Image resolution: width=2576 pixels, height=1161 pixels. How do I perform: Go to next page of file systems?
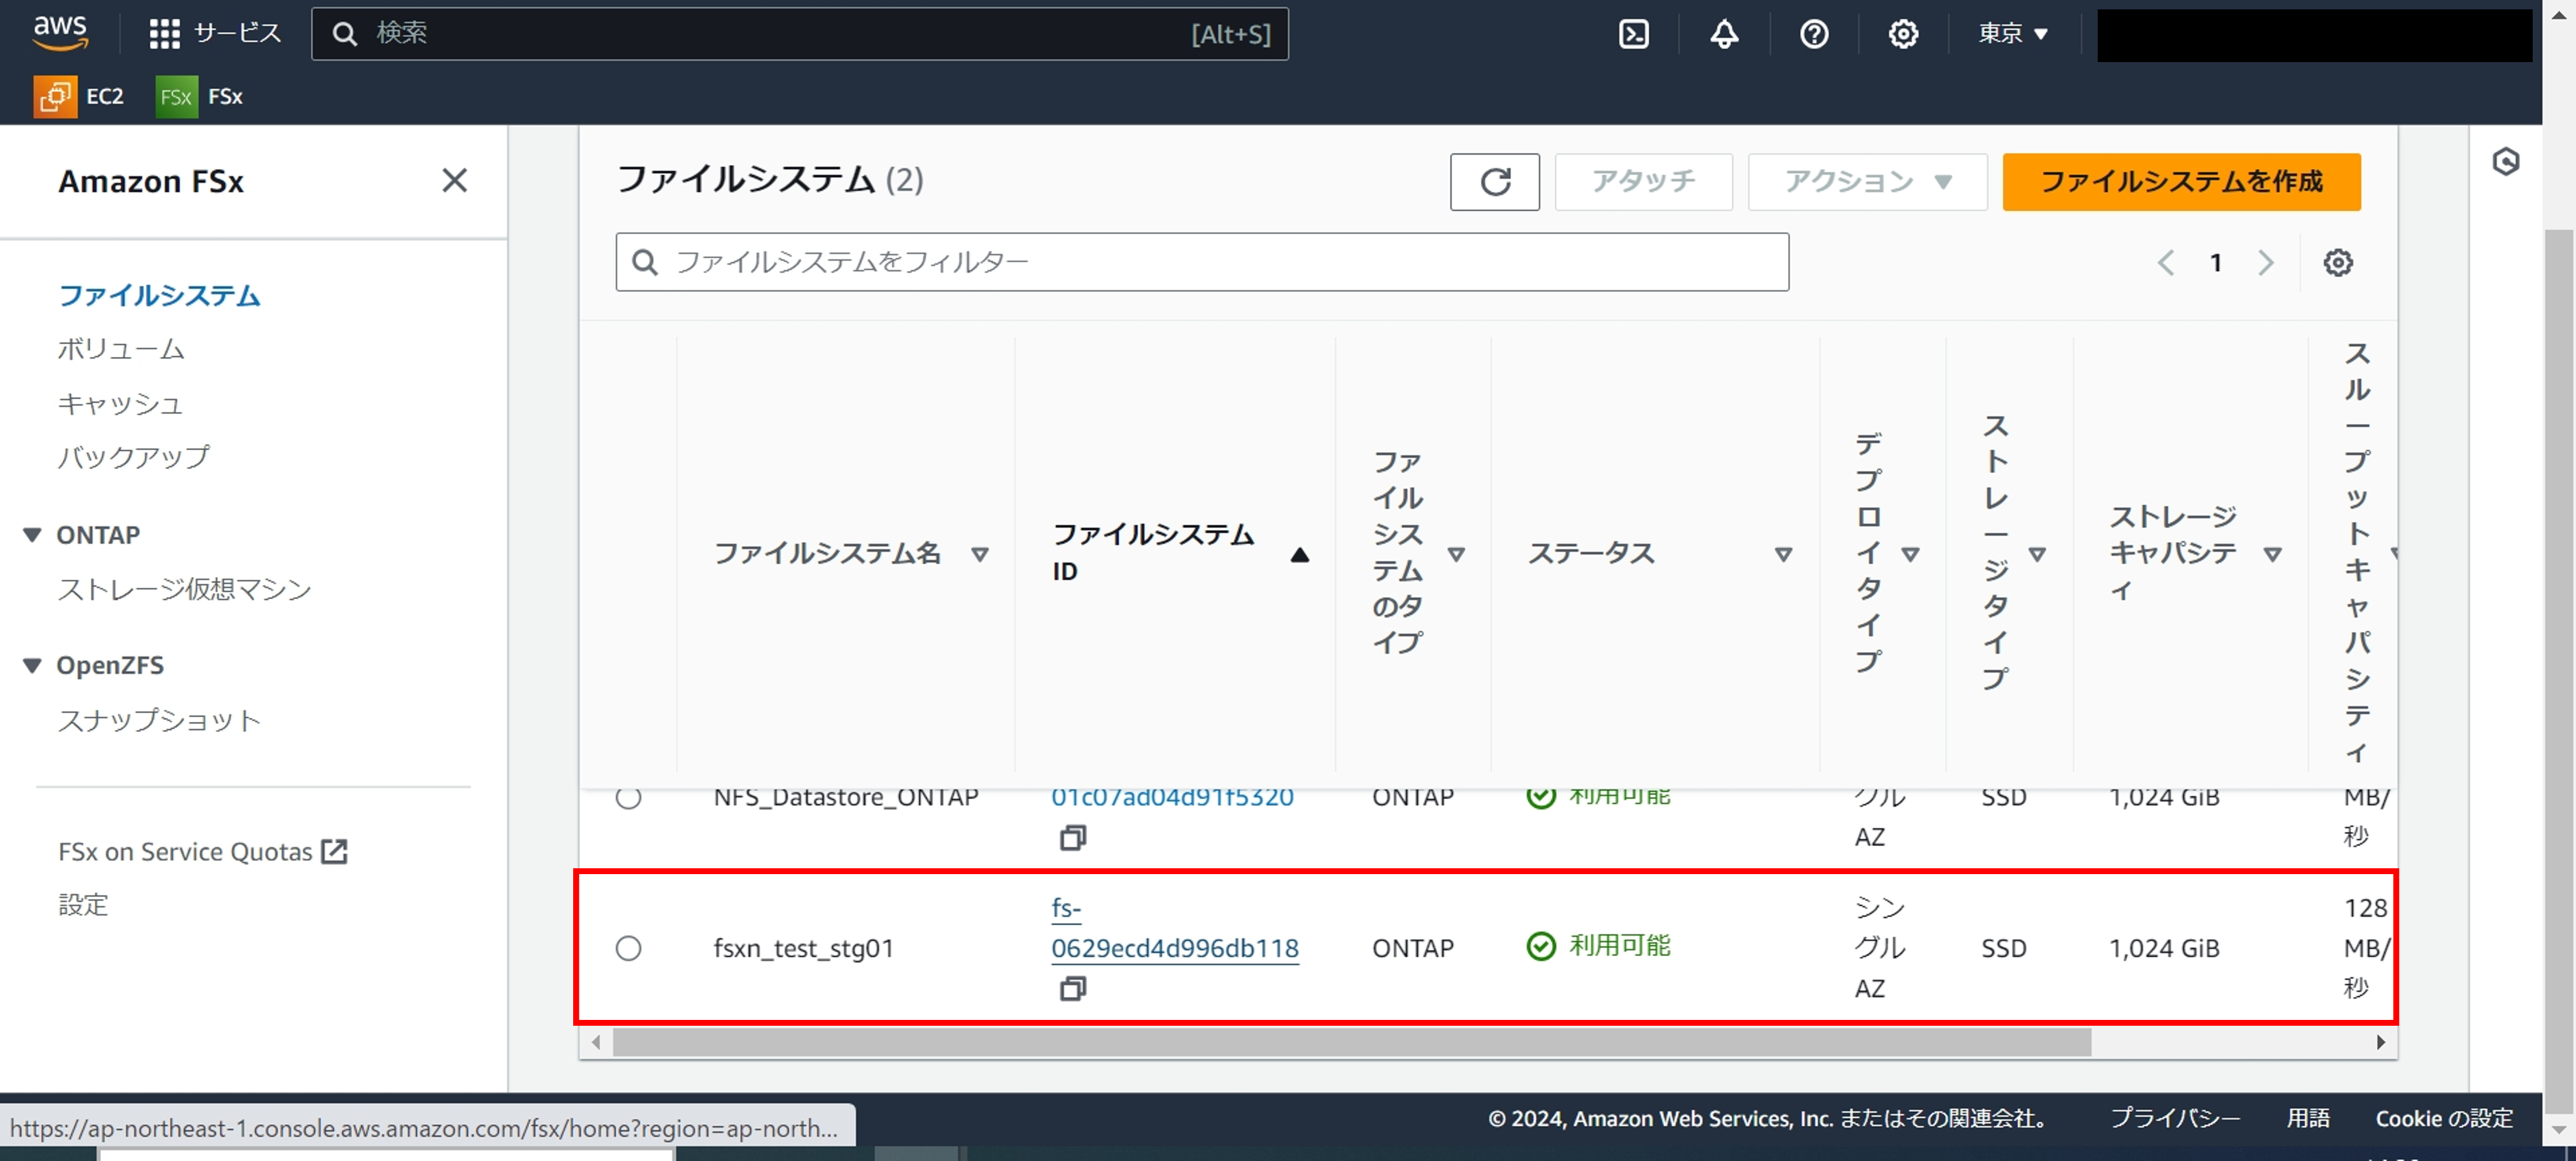click(x=2265, y=263)
